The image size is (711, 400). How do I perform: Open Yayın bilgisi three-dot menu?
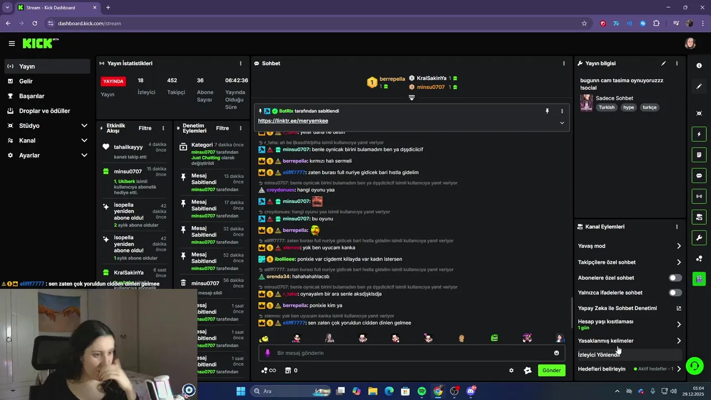[x=677, y=63]
